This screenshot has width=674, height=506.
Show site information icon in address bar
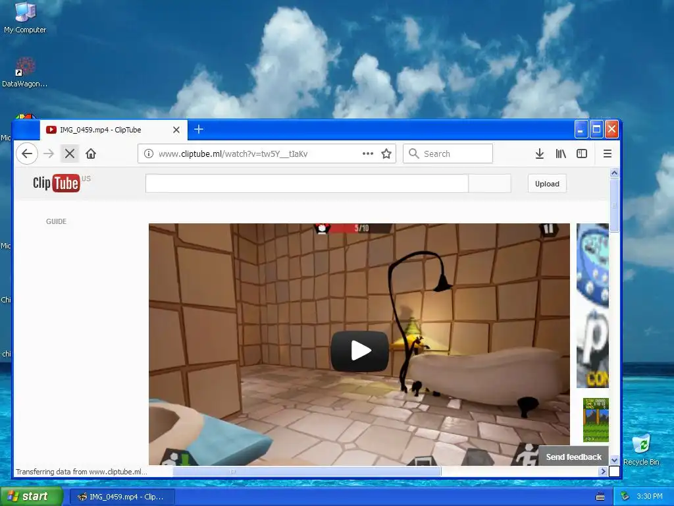[148, 154]
